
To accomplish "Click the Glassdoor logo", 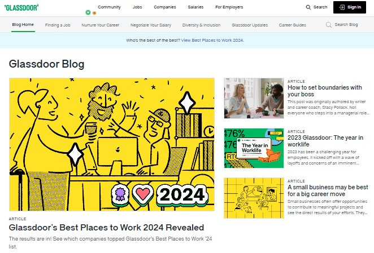I will (x=21, y=8).
